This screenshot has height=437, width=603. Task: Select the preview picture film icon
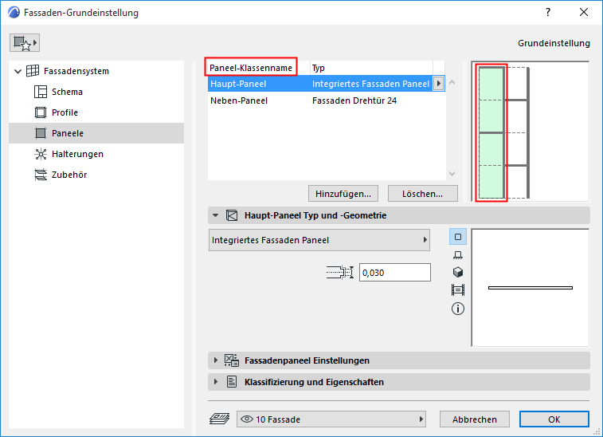pyautogui.click(x=458, y=290)
